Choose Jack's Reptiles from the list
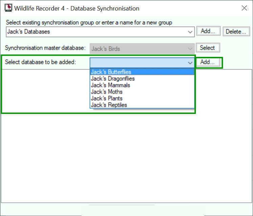The width and height of the screenshot is (253, 216). click(142, 105)
